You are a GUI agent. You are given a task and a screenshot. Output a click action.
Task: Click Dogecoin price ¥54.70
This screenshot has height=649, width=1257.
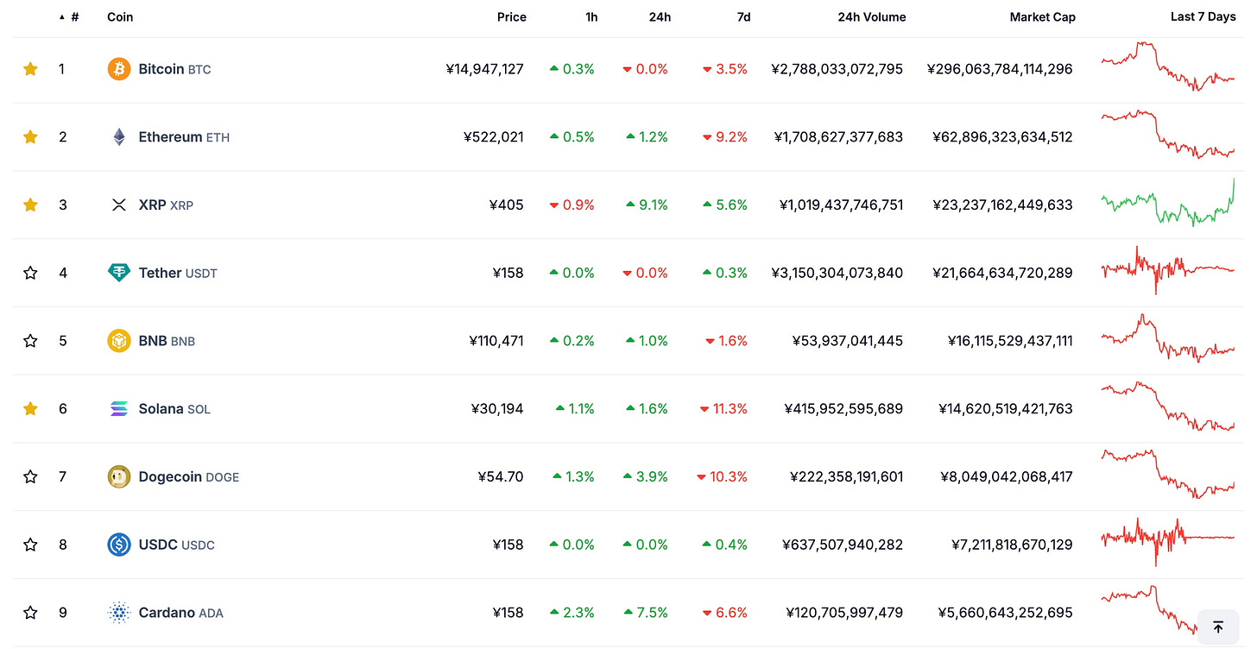pos(501,476)
